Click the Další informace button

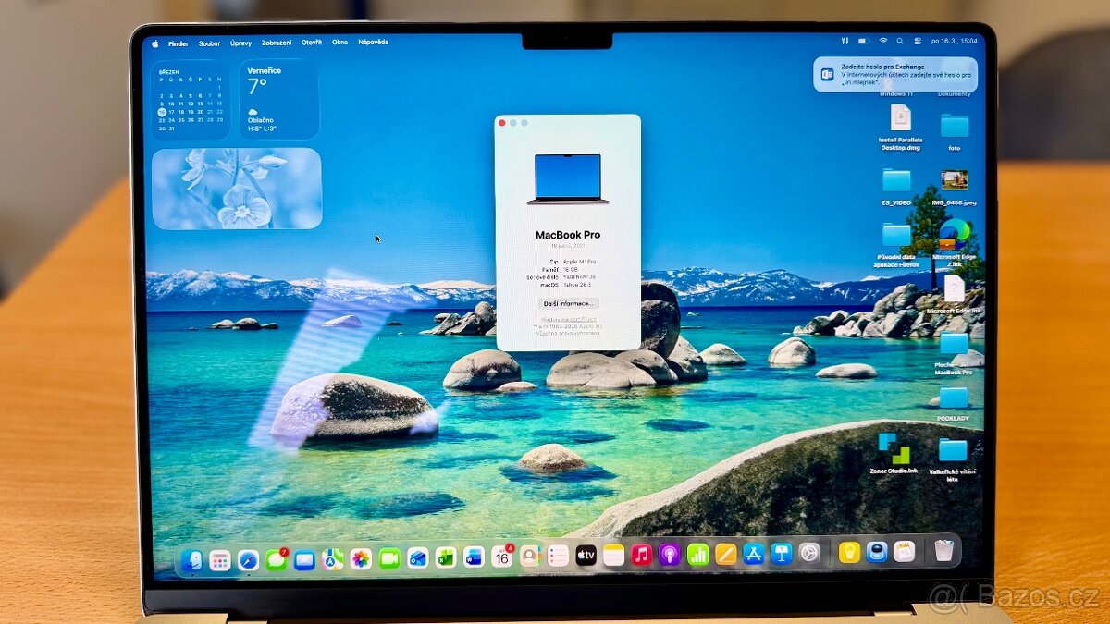click(x=567, y=303)
